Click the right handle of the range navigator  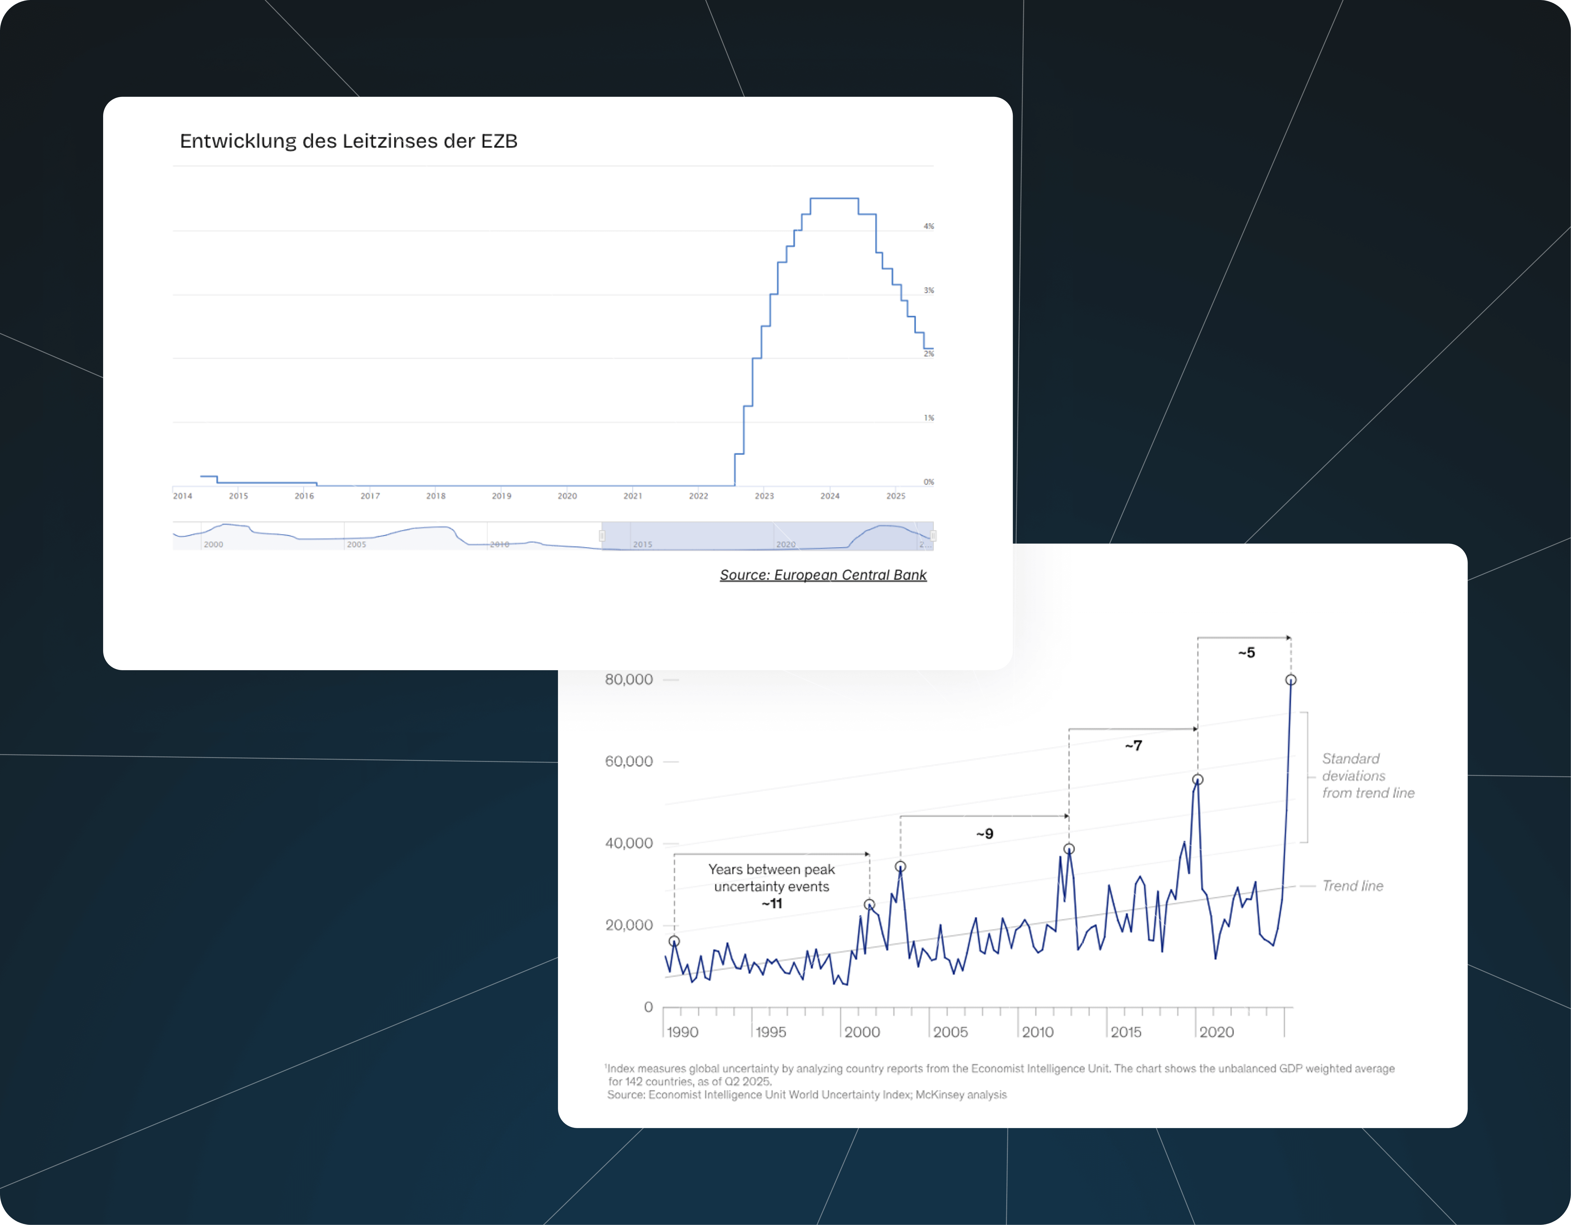(x=933, y=536)
